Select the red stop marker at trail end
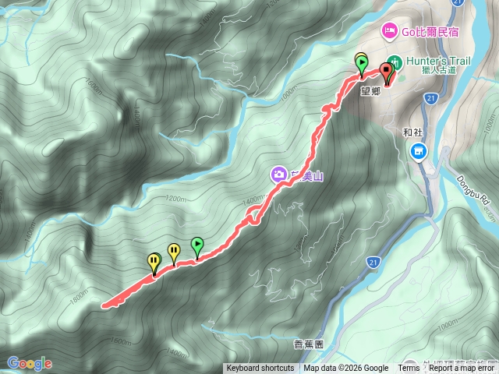 click(x=386, y=71)
